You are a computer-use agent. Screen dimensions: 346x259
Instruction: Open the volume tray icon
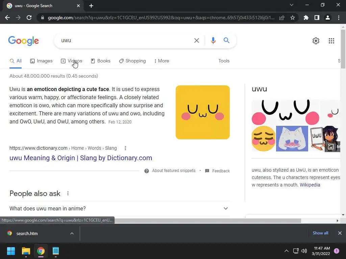coord(304,251)
